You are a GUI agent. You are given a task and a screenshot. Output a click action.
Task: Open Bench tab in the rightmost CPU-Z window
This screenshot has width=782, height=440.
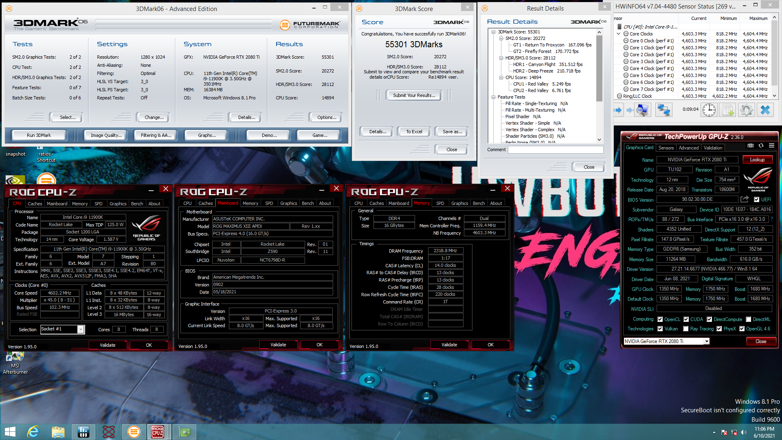click(479, 203)
